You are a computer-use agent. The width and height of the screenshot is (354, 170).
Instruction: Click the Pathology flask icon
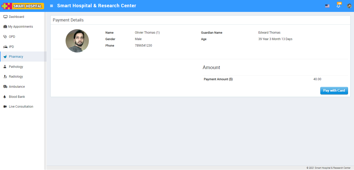(5, 67)
